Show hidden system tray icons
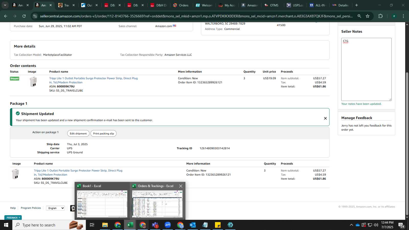The image size is (409, 230). [x=351, y=225]
